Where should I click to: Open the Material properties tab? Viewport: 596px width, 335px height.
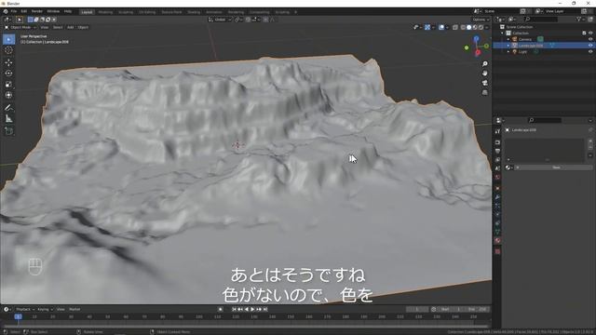pos(497,240)
